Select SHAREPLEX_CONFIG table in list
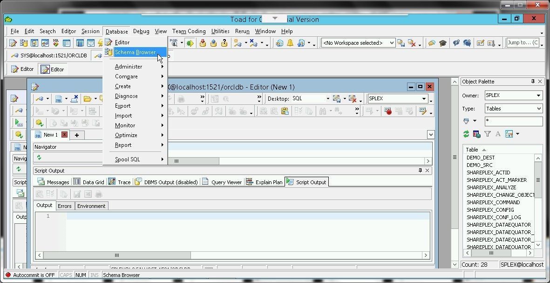Image resolution: width=550 pixels, height=283 pixels. tap(490, 210)
